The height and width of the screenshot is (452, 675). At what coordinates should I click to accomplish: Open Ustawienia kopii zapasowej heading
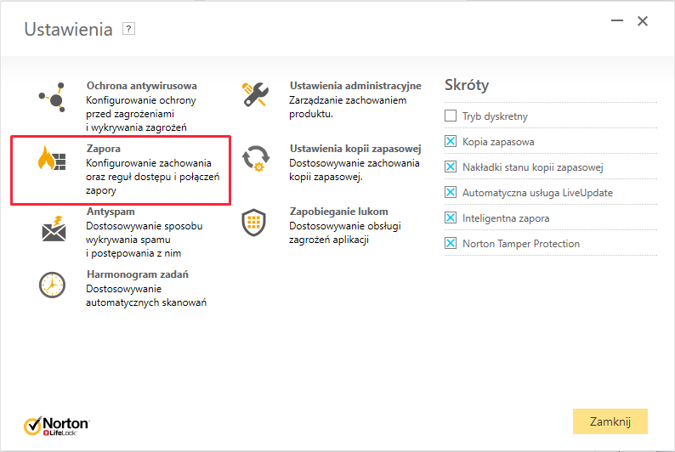click(x=355, y=149)
